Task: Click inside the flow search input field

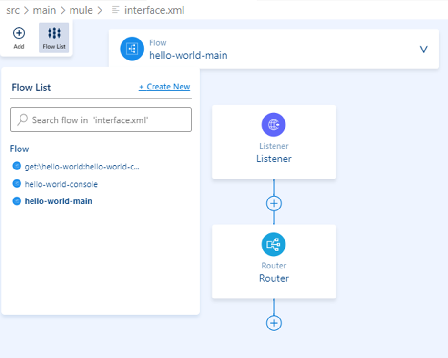Action: (101, 119)
